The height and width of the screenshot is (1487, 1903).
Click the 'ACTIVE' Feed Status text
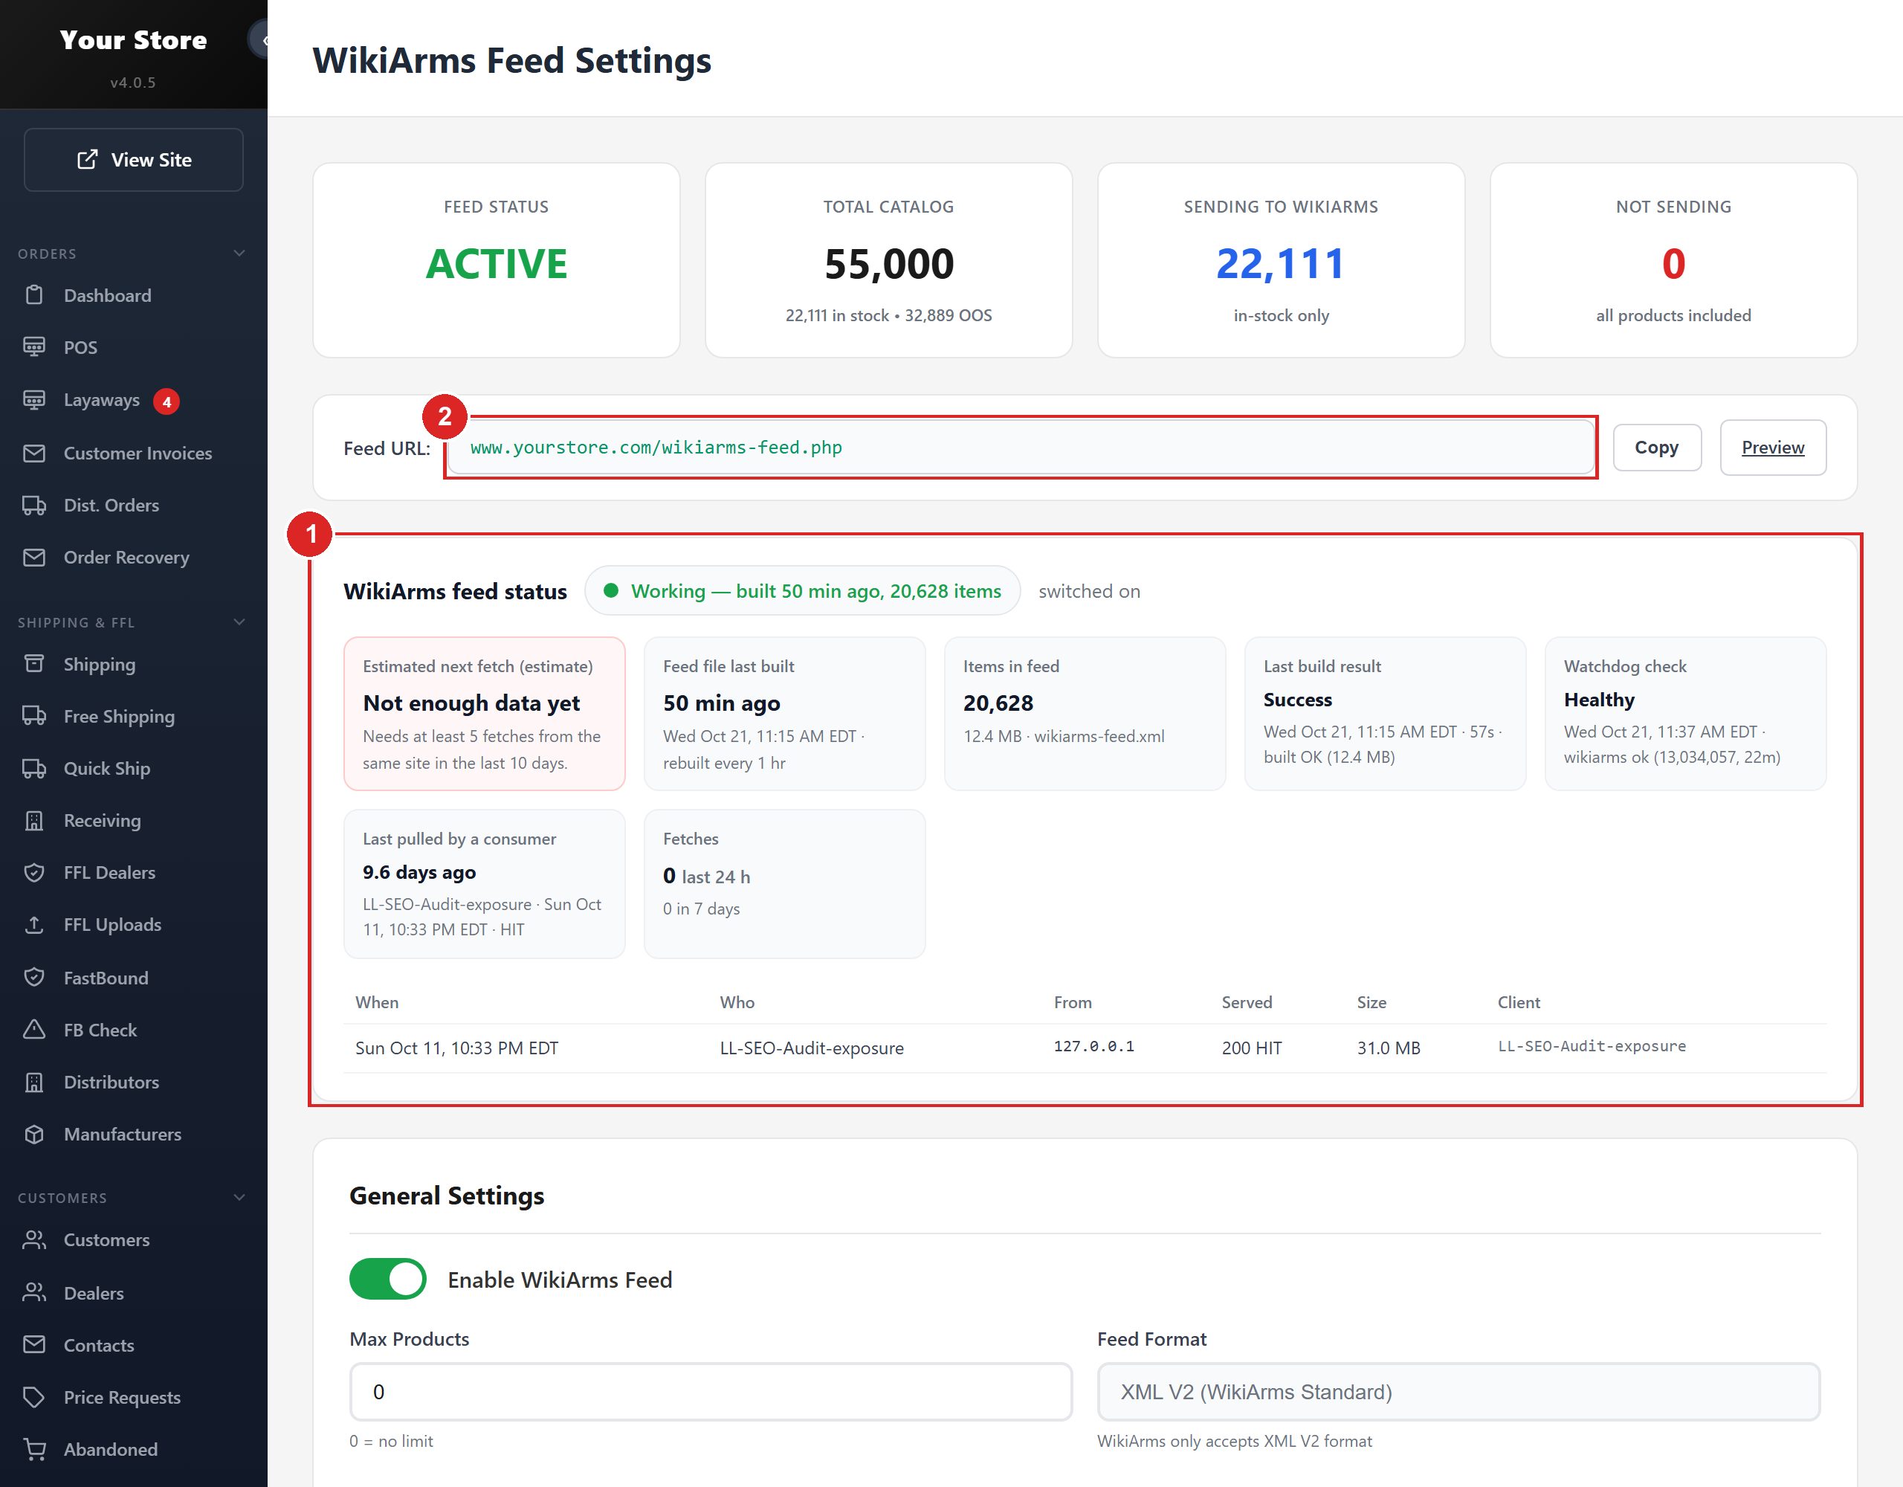(497, 263)
